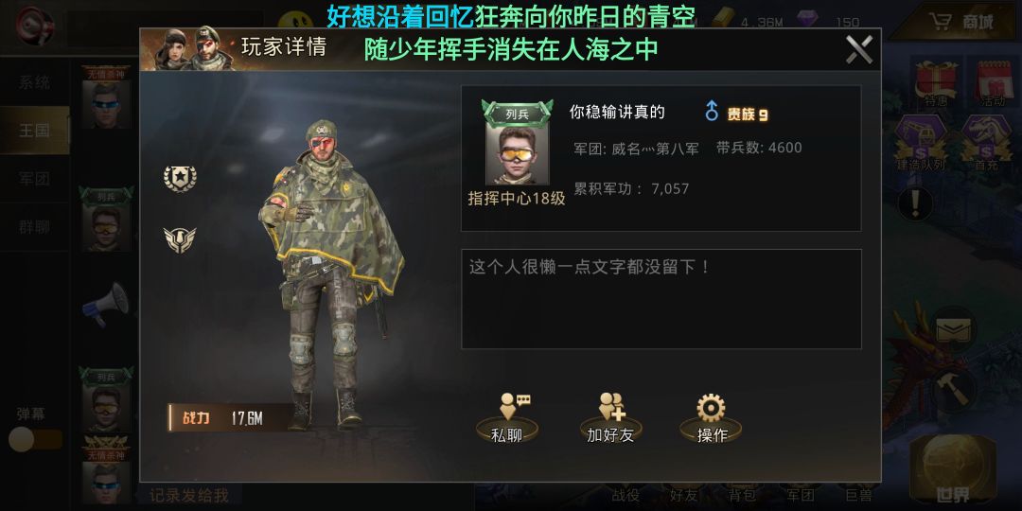
Task: Open private chat (私聊) icon
Action: pyautogui.click(x=507, y=418)
